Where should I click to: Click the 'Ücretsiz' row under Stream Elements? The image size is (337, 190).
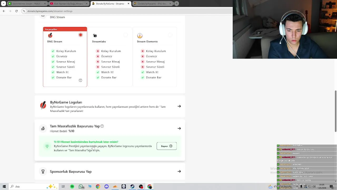149,56
